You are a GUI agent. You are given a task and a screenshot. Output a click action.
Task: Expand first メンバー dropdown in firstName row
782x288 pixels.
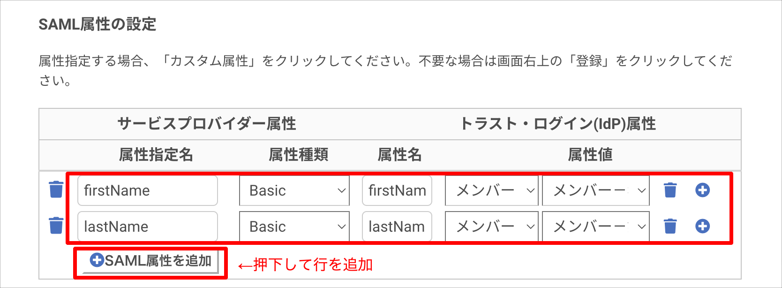[492, 190]
